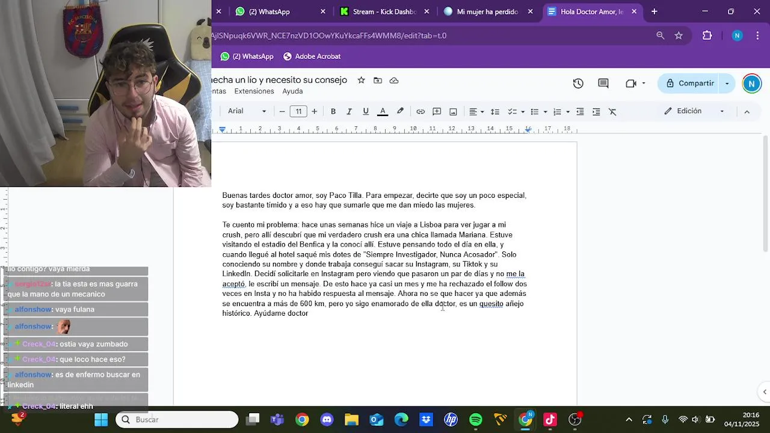Open Discord from the taskbar
770x433 pixels.
coord(327,419)
